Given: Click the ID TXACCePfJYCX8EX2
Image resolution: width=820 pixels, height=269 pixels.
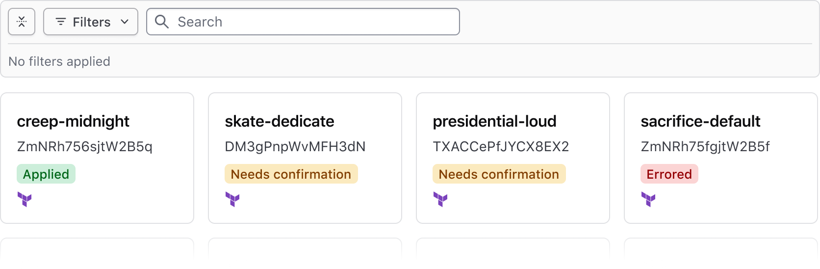Looking at the screenshot, I should 501,147.
